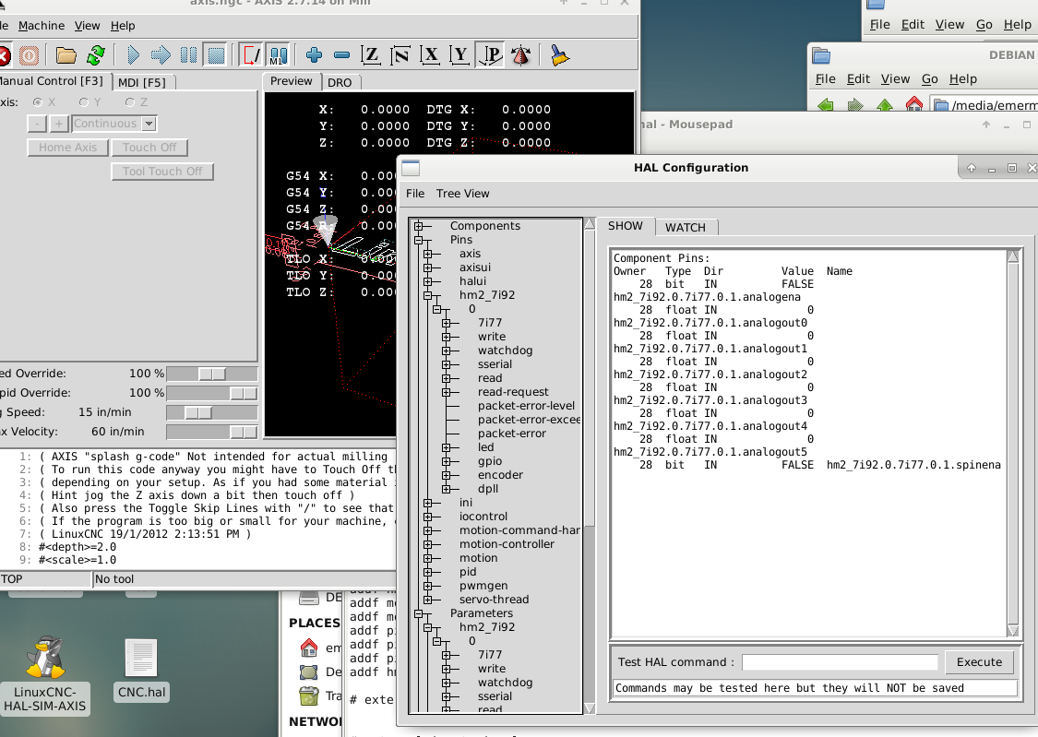Image resolution: width=1038 pixels, height=737 pixels.
Task: Switch preview to Top view Z icon
Action: pos(371,55)
